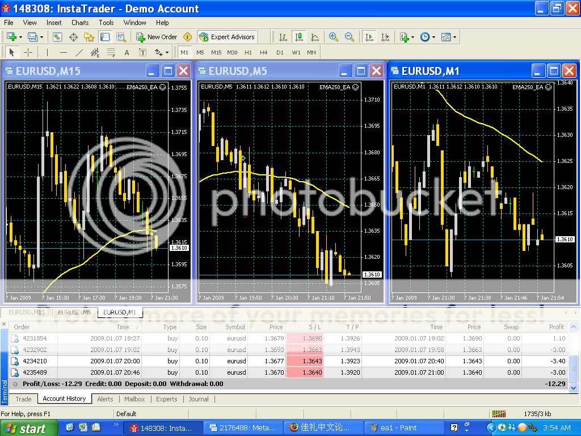581x436 pixels.
Task: Toggle the Expert Advisors button
Action: (x=227, y=37)
